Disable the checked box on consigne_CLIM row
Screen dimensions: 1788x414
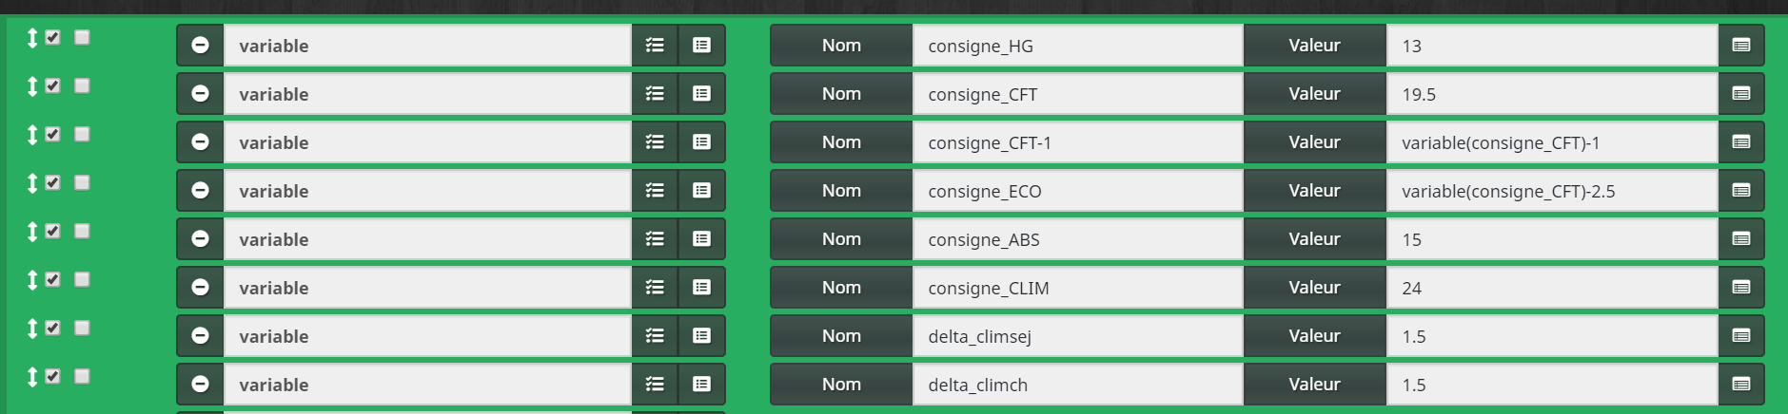[53, 279]
